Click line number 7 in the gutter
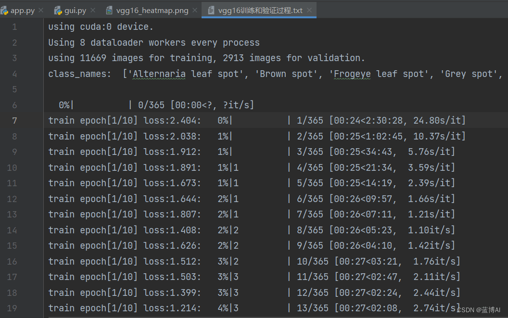The height and width of the screenshot is (318, 508). [14, 121]
